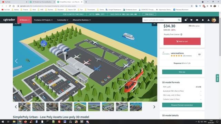Select the first thumbnail image

tap(25, 107)
